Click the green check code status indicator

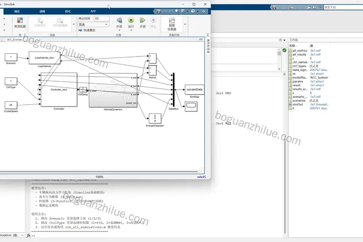point(284,50)
